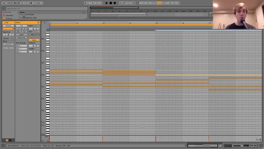264x149 pixels.
Task: Click the tempo nudge down icon
Action: 15,3
